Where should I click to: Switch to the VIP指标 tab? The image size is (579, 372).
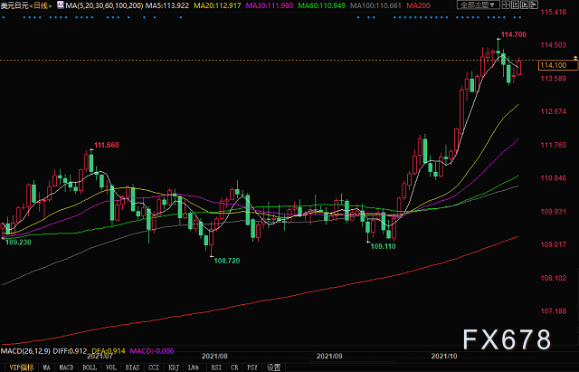(21, 367)
